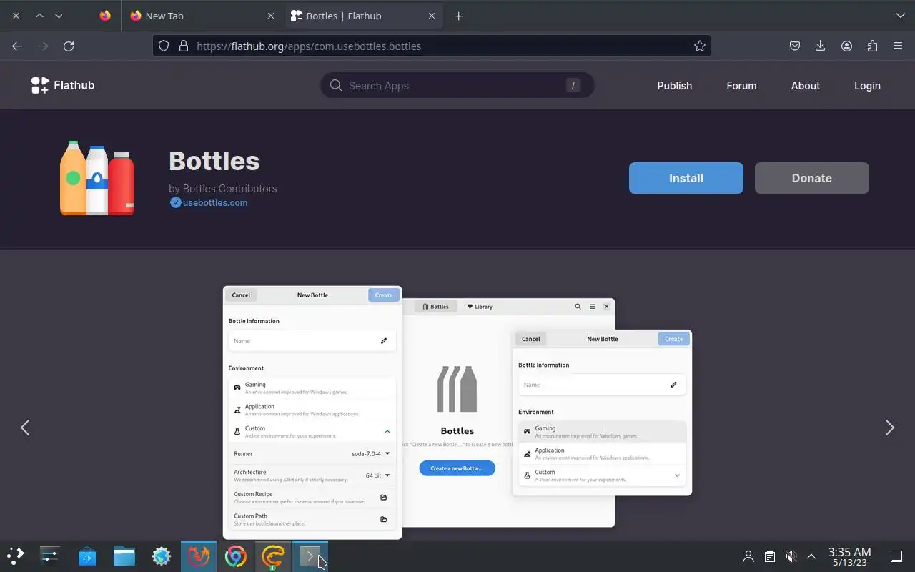The width and height of the screenshot is (915, 572).
Task: Show the next screenshot
Action: point(889,428)
